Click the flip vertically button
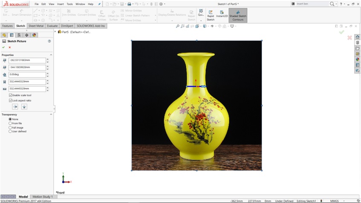Image resolution: width=361 pixels, height=203 pixels. click(24, 107)
